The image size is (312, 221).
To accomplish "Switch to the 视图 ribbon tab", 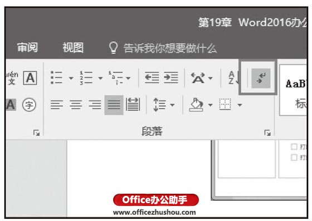I will tap(73, 47).
